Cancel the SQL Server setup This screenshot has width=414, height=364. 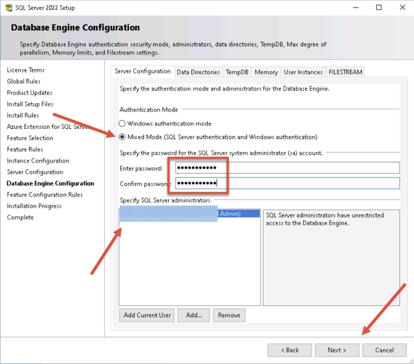384,350
